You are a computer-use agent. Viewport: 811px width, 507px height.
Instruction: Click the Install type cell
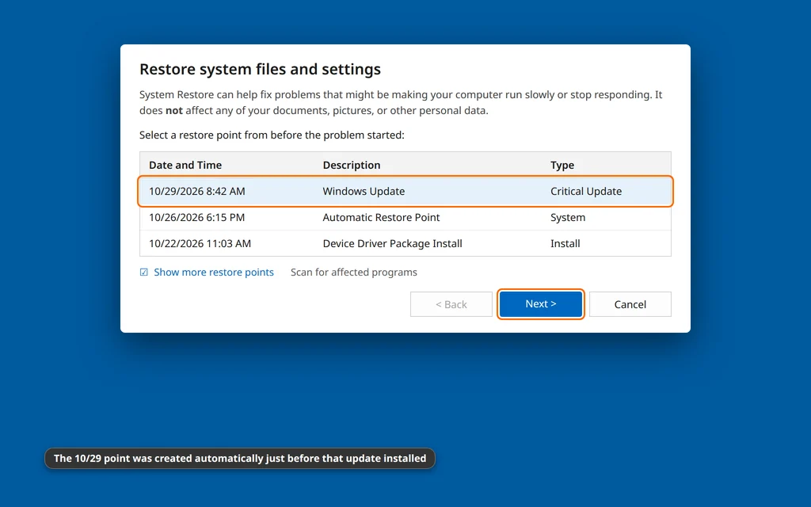click(x=565, y=243)
